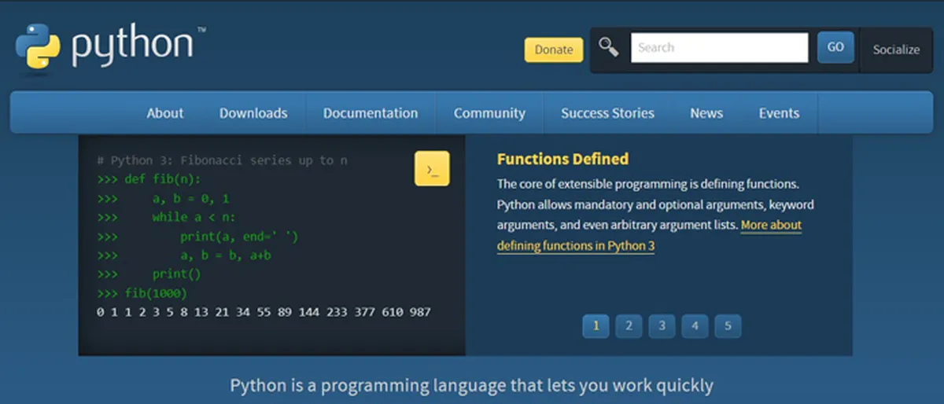
Task: Click the '# Python 3: Fibonacci series up to n' comment
Action: coord(223,160)
